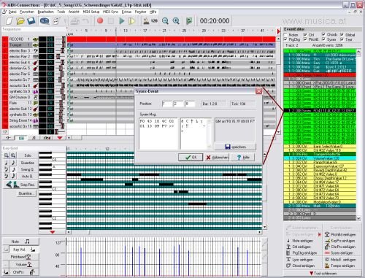Click the KeyPrs einfügen tool icon
This screenshot has width=365, height=278.
[x=327, y=241]
